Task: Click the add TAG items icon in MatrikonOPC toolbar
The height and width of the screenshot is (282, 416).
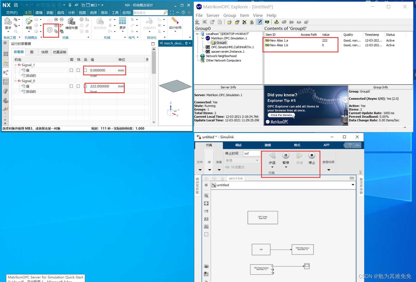Action: (277, 22)
